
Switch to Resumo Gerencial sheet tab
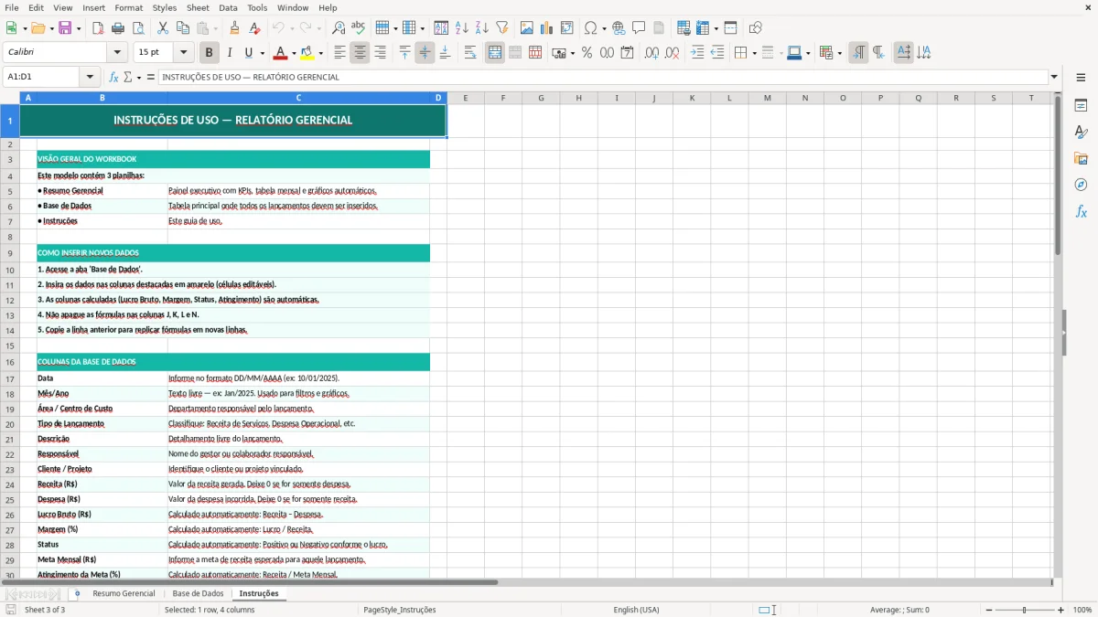click(124, 594)
